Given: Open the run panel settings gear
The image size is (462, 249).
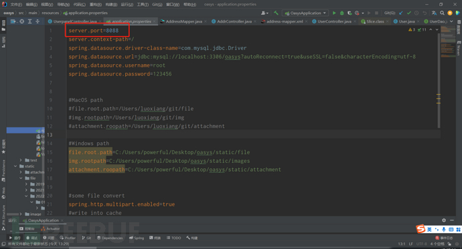Looking at the screenshot, I should point(444,220).
